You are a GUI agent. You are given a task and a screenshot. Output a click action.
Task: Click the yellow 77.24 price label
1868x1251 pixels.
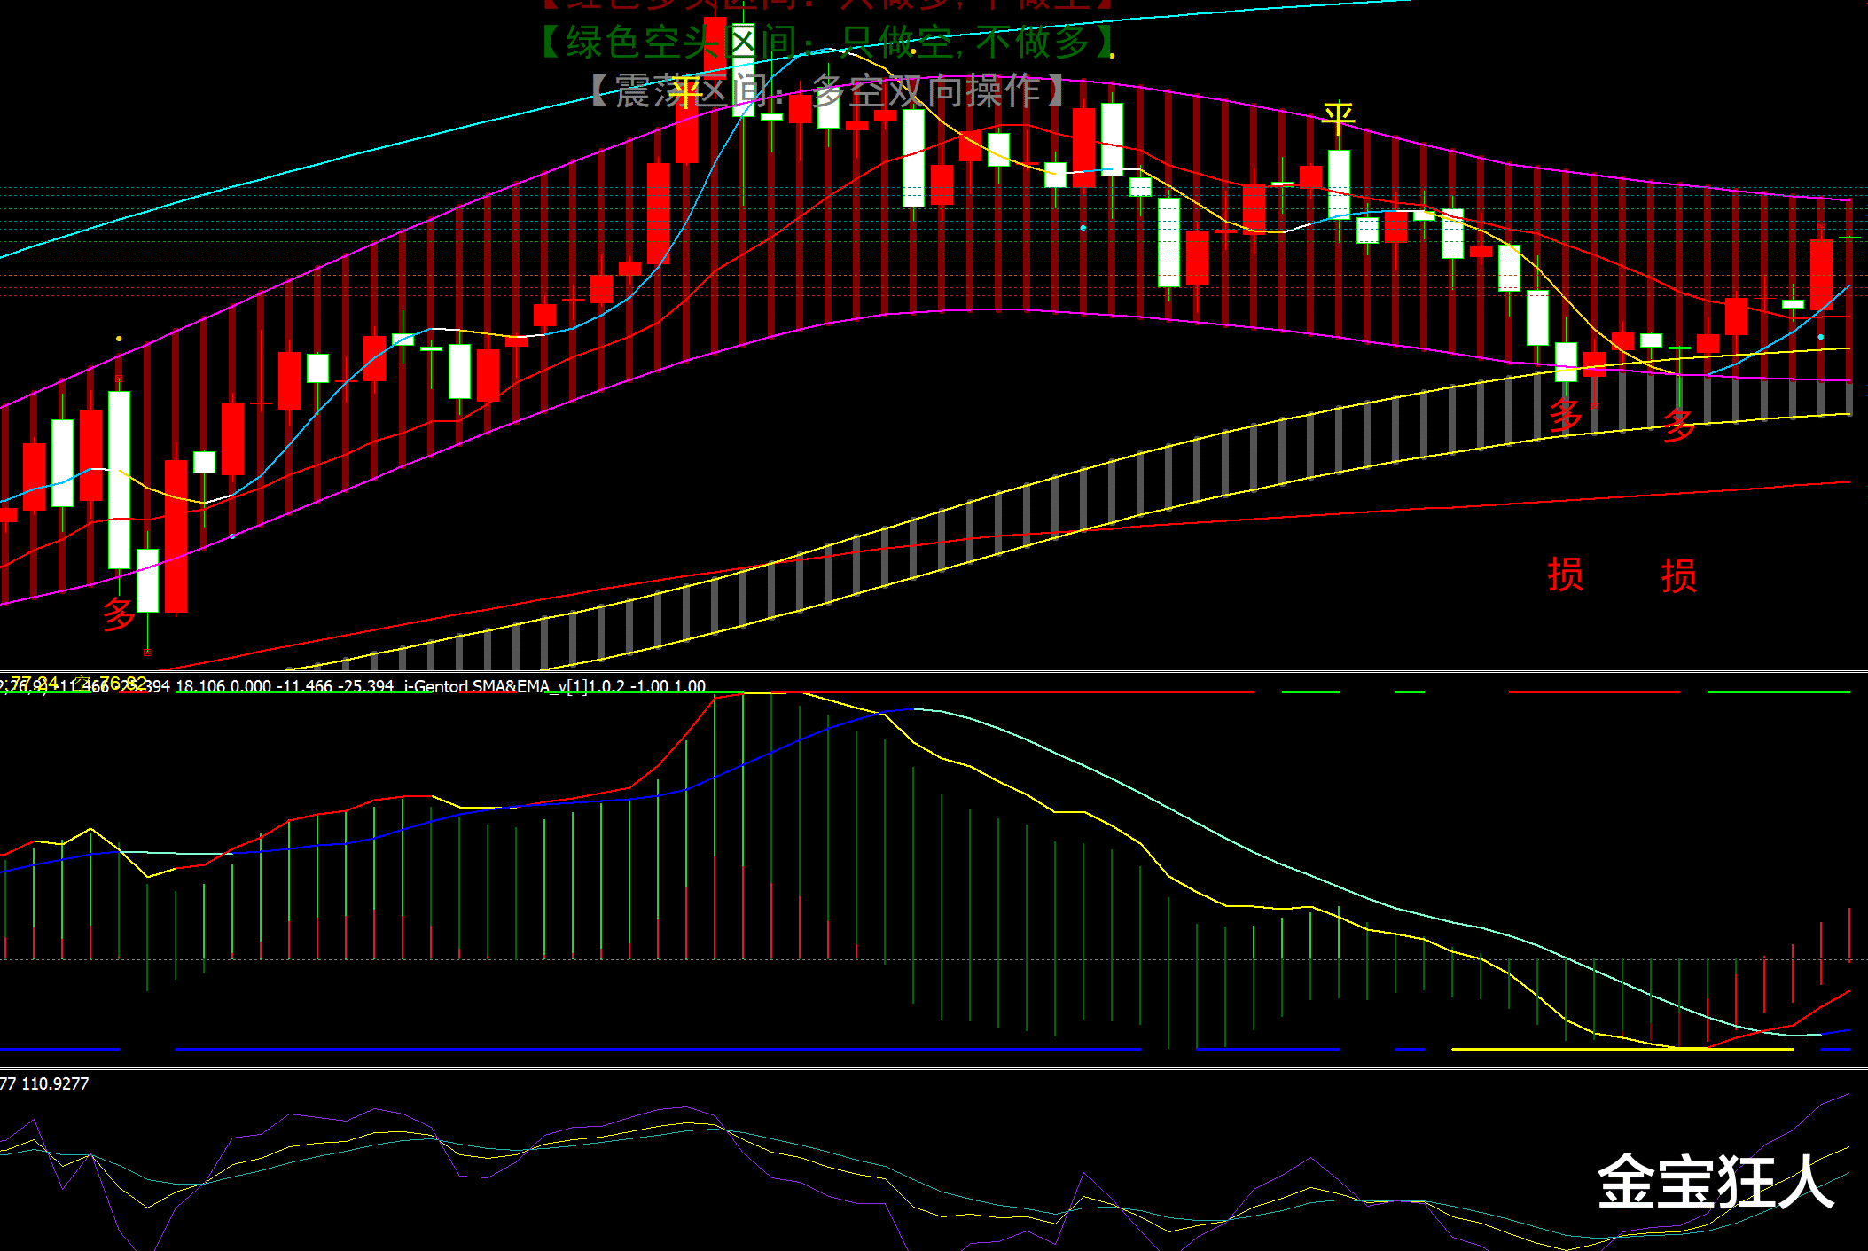click(x=34, y=683)
